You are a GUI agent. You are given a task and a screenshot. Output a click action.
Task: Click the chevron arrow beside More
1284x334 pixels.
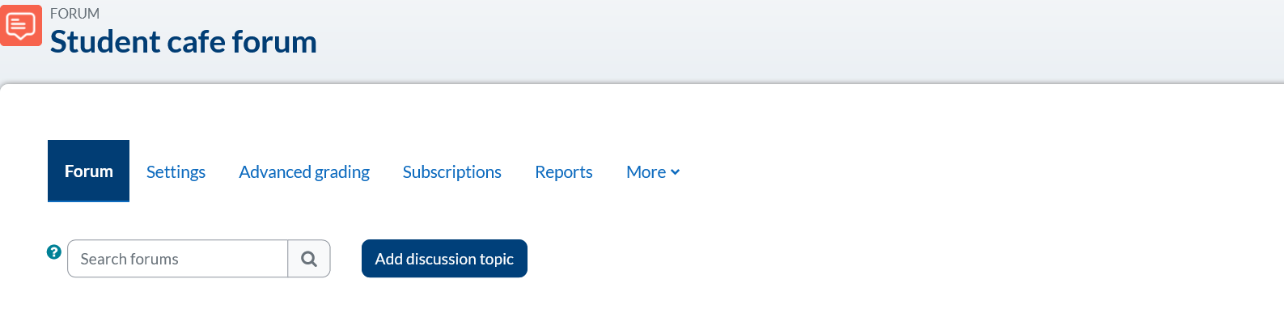tap(675, 172)
